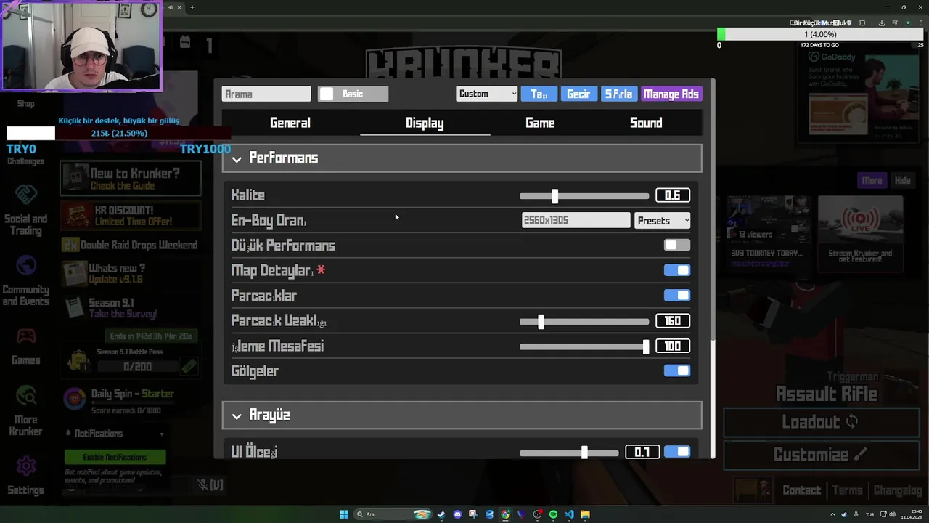Screen dimensions: 929x523
Task: Open Steam from the taskbar
Action: [441, 514]
